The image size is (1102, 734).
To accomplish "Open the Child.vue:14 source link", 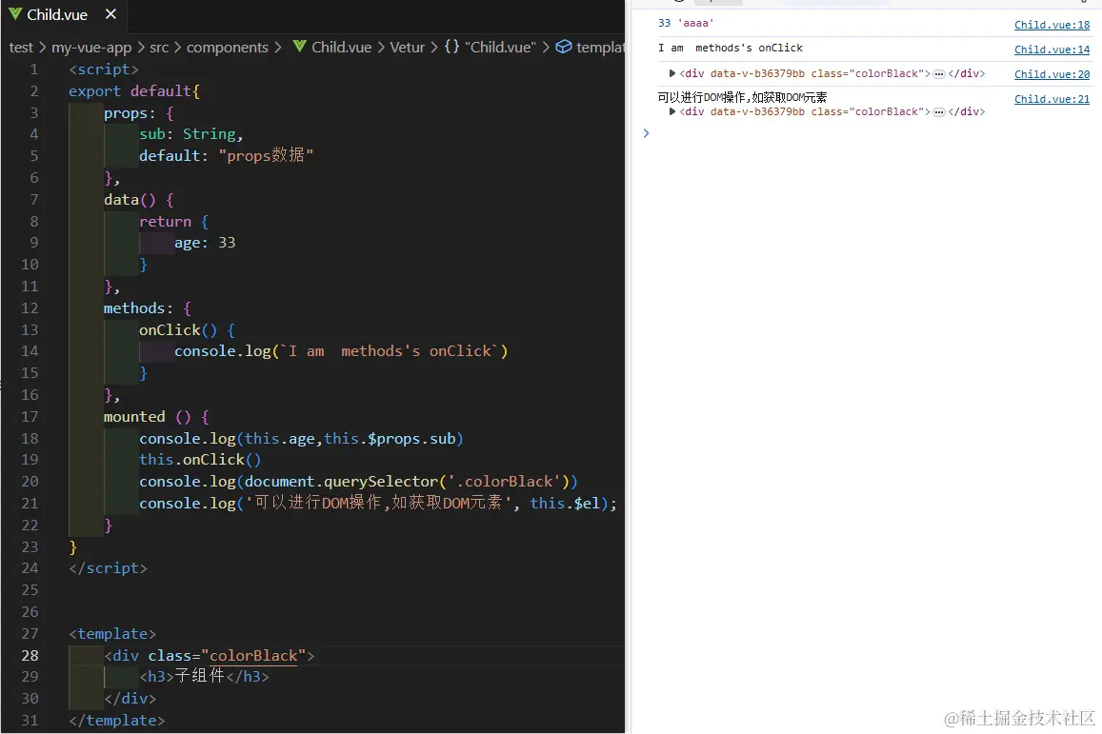I will tap(1052, 50).
